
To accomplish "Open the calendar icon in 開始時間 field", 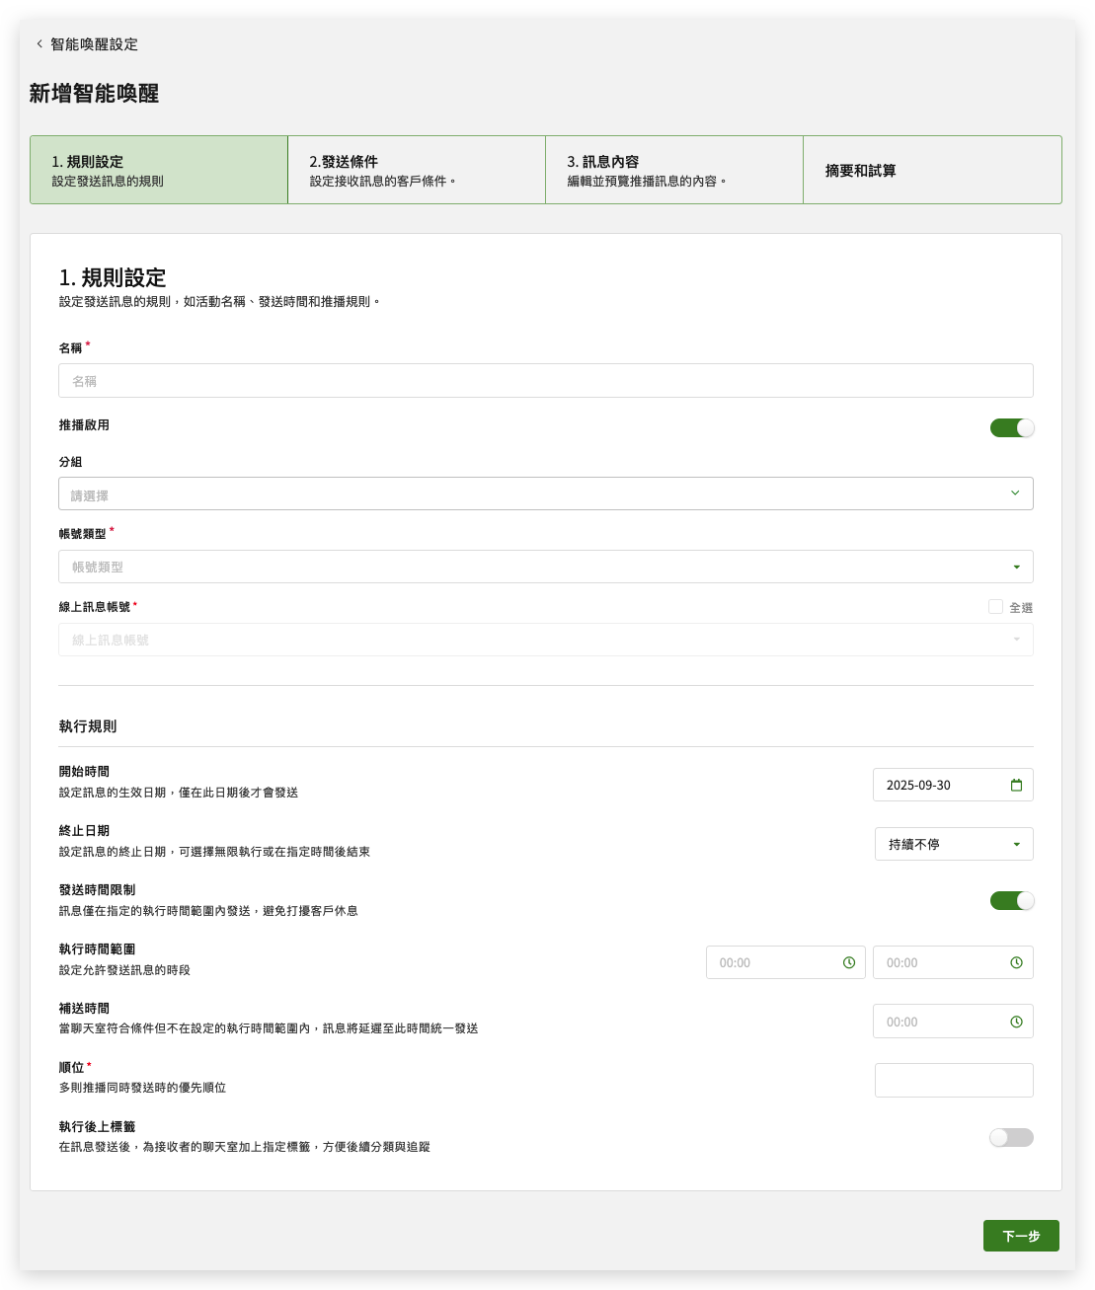I will pos(1016,786).
